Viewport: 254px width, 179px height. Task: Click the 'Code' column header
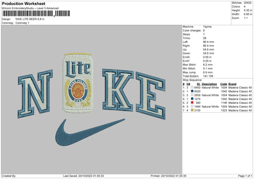[x=224, y=84]
